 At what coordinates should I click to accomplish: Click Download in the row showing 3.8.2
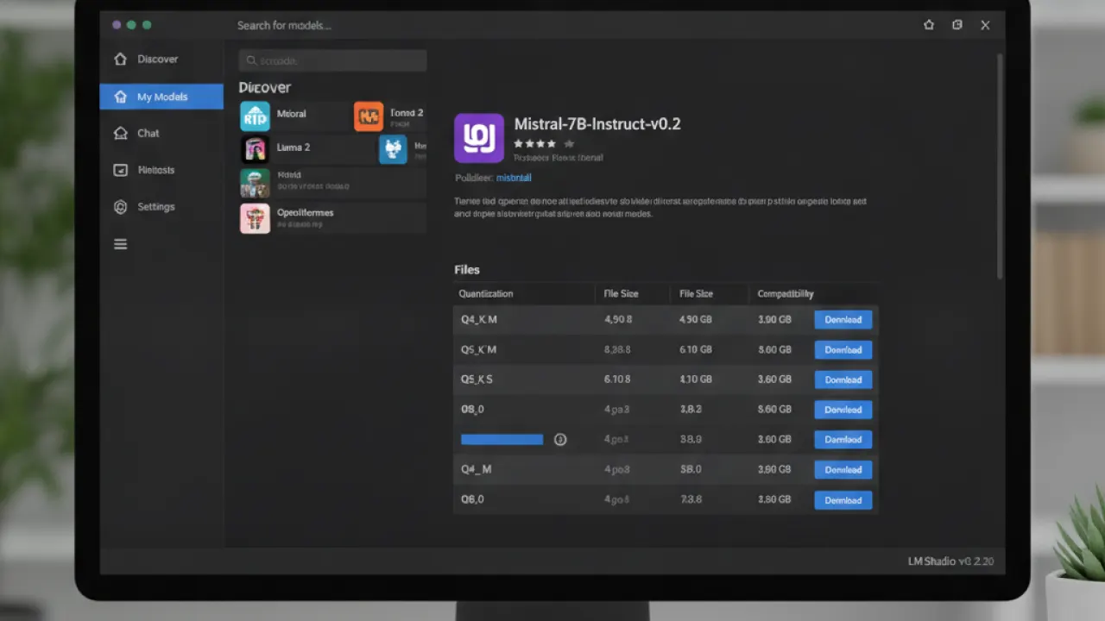(x=843, y=410)
